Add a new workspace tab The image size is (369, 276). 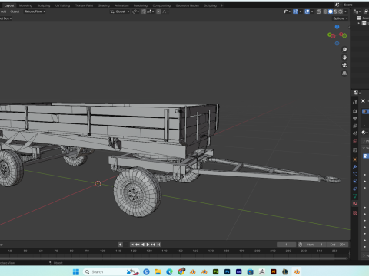point(222,5)
